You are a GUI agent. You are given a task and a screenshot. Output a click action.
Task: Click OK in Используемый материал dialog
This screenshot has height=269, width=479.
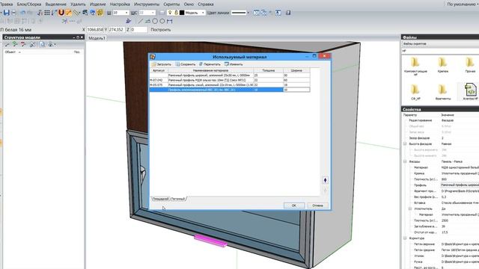click(x=294, y=205)
